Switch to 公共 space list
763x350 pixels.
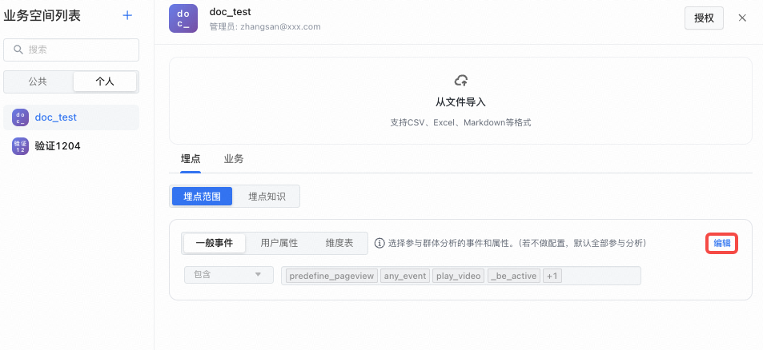coord(38,82)
